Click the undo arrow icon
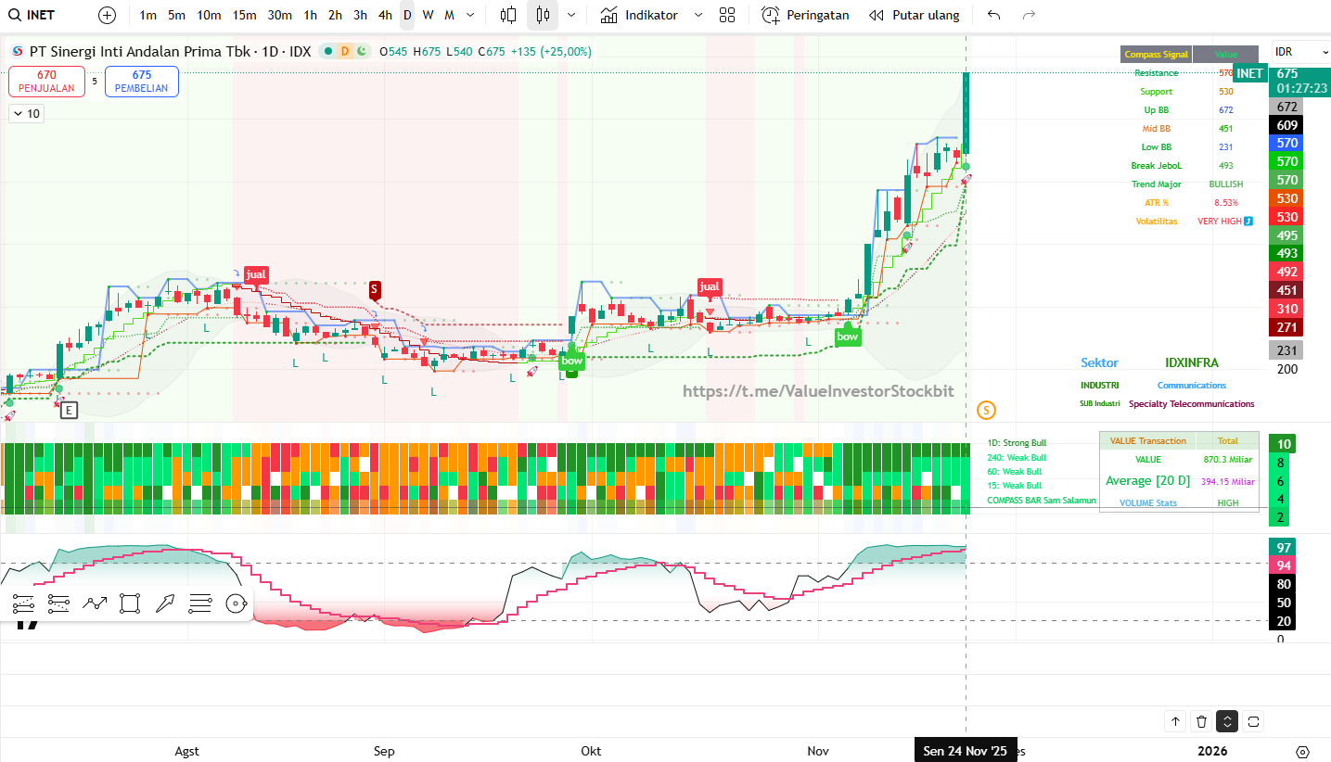Image resolution: width=1331 pixels, height=762 pixels. tap(994, 15)
